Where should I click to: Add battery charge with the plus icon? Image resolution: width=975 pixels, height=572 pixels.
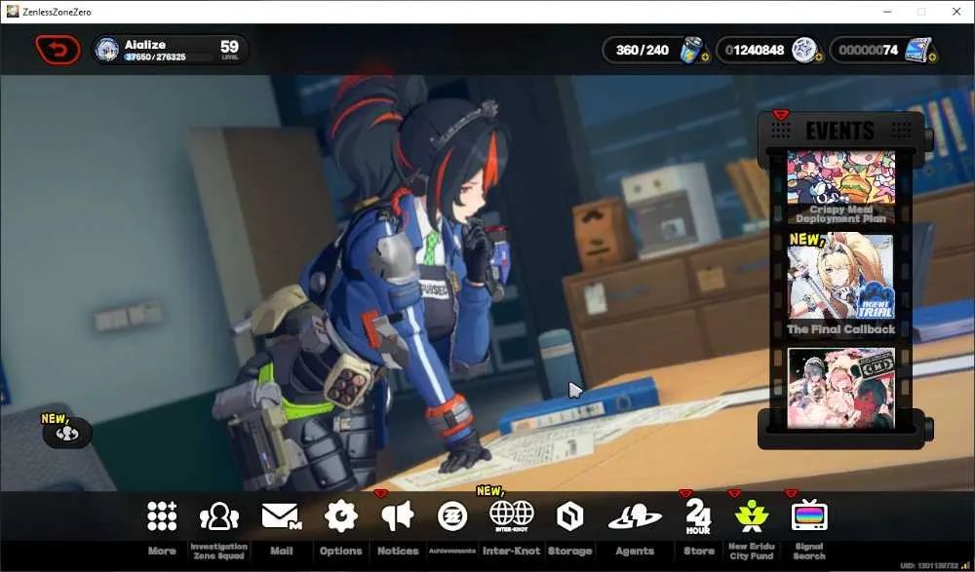pyautogui.click(x=705, y=57)
